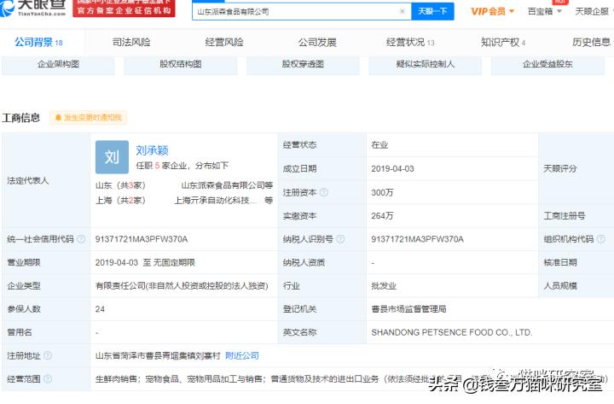The image size is (614, 404).
Task: Open the 经营风险 tab
Action: [224, 42]
